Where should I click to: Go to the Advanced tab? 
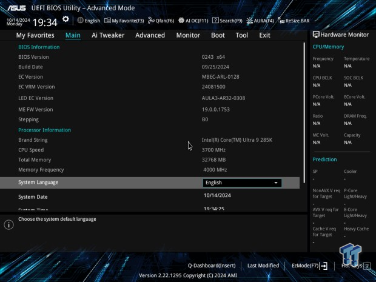click(150, 35)
